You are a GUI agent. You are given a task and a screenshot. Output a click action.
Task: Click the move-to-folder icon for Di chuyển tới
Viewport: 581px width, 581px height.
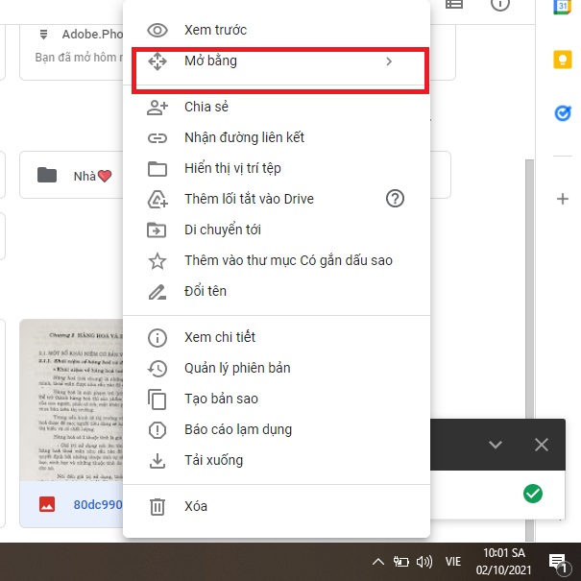point(157,230)
